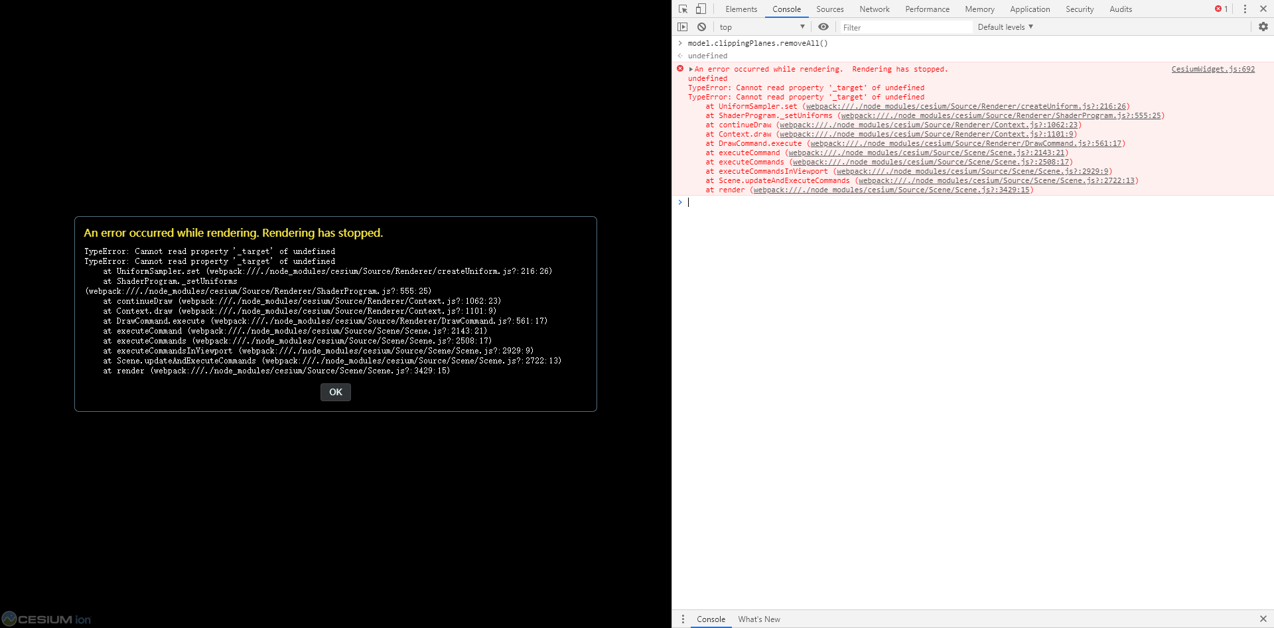Open the DevTools three-dot customize menu
The width and height of the screenshot is (1274, 628).
pyautogui.click(x=1245, y=9)
